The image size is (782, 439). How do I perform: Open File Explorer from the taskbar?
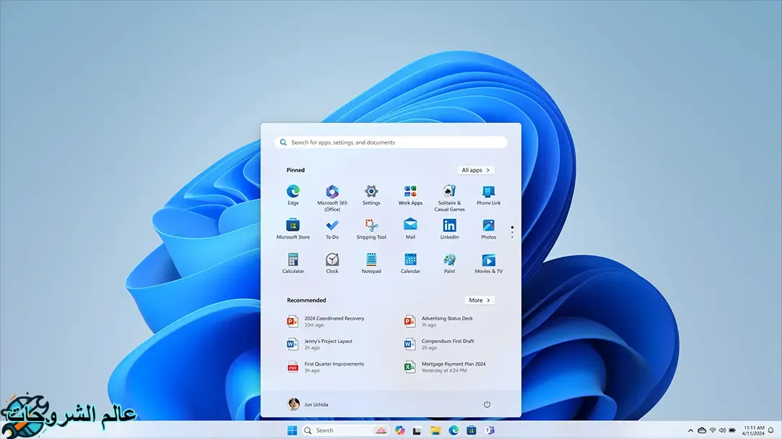point(435,430)
